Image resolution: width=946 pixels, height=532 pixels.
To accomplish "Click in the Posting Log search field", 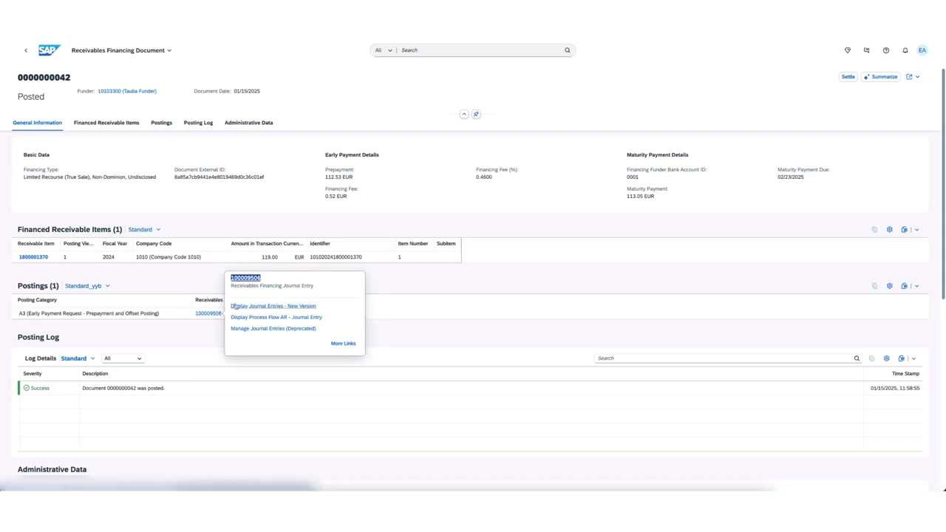I will 724,358.
